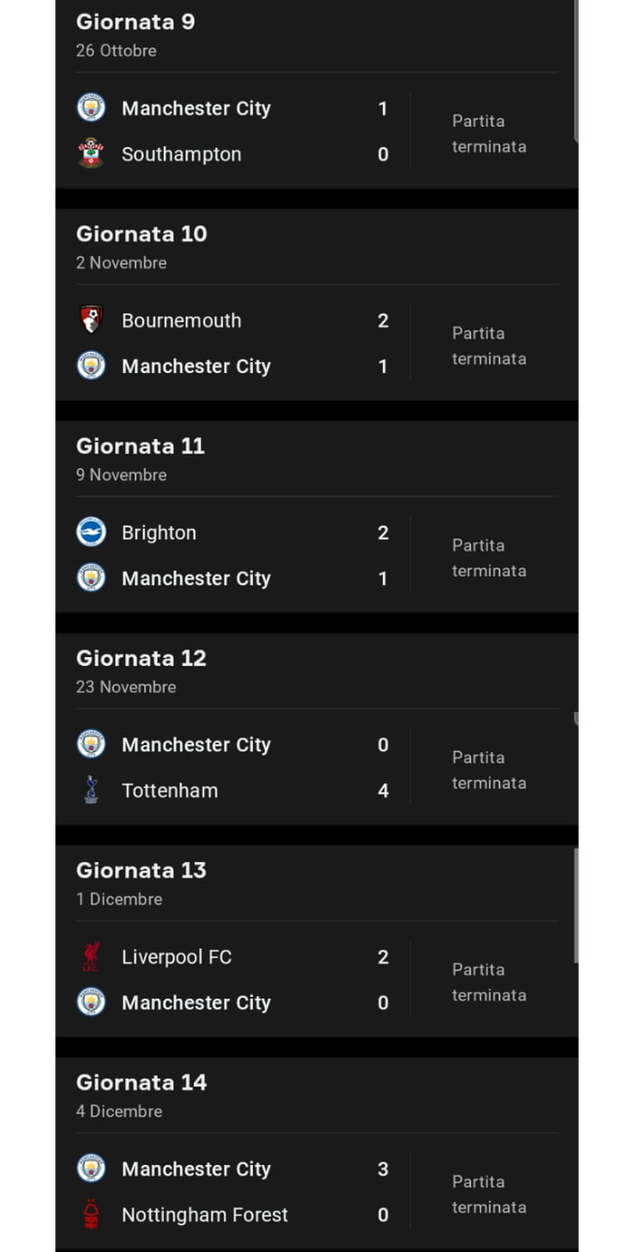The height and width of the screenshot is (1252, 634).
Task: Click the Manchester City crest in Giornata 9
Action: 93,108
